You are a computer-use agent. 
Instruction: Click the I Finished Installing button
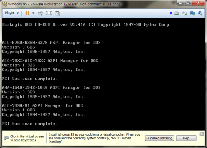tap(159, 138)
